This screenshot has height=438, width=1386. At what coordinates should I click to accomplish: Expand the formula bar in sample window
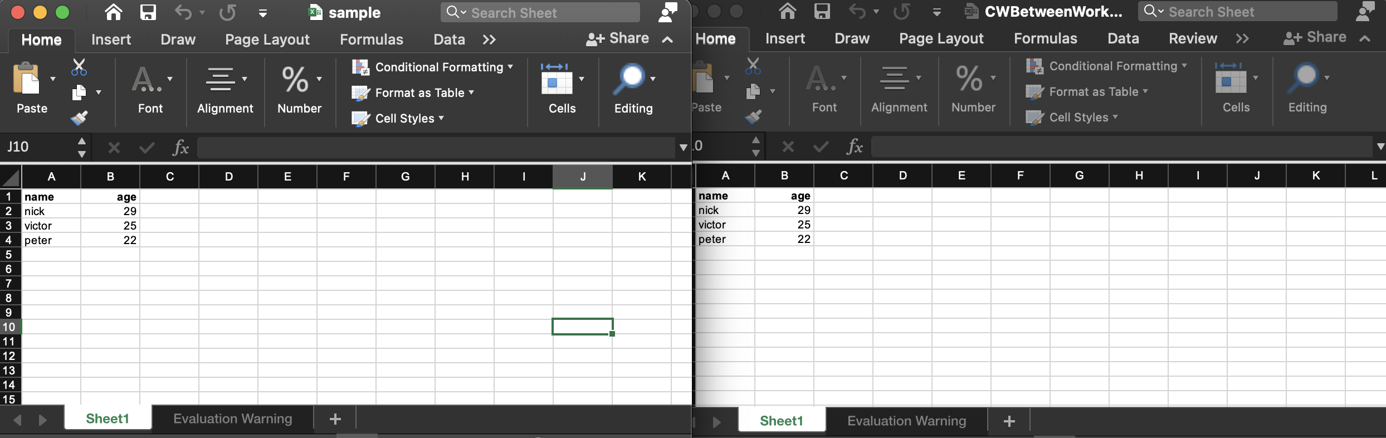tap(683, 148)
